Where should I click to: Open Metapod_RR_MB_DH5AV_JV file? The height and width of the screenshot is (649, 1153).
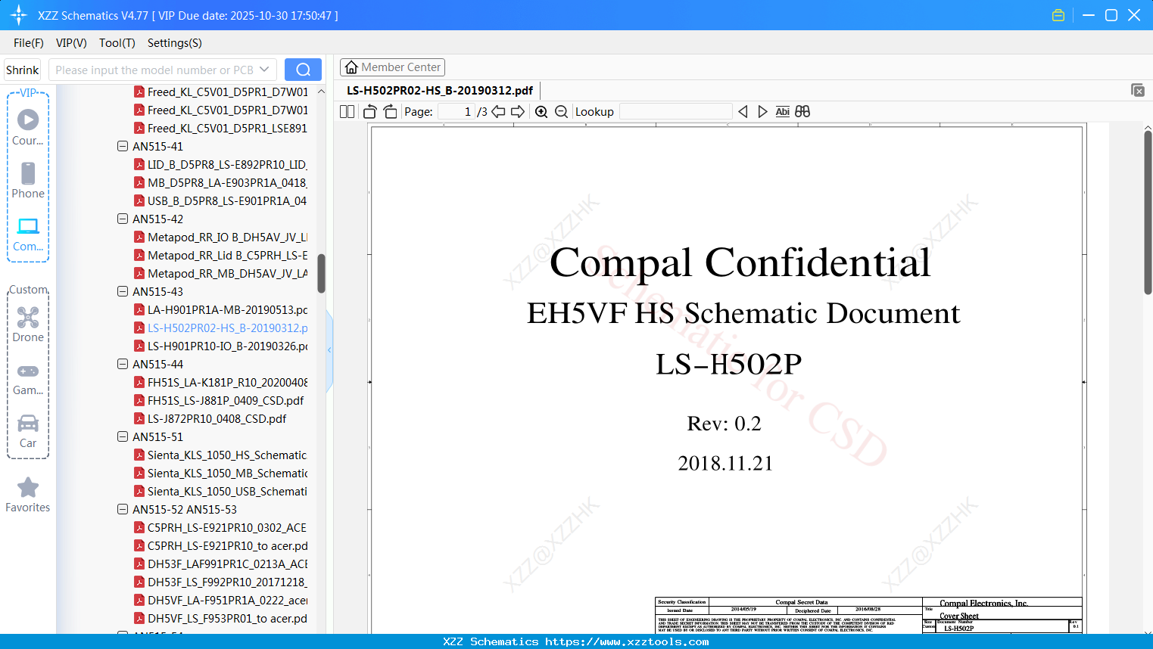point(221,273)
